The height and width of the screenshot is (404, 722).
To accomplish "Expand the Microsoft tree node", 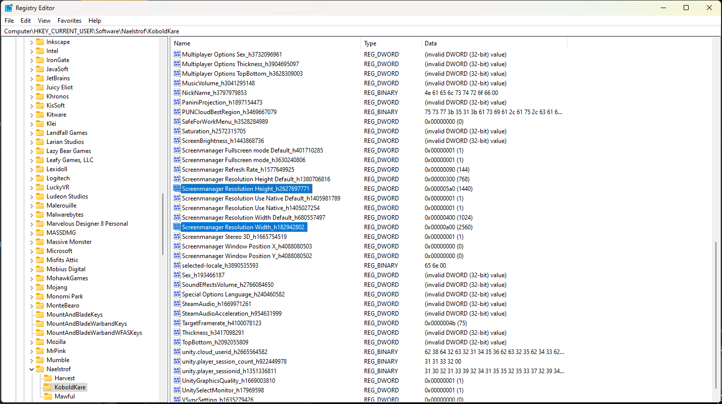I will click(x=31, y=250).
